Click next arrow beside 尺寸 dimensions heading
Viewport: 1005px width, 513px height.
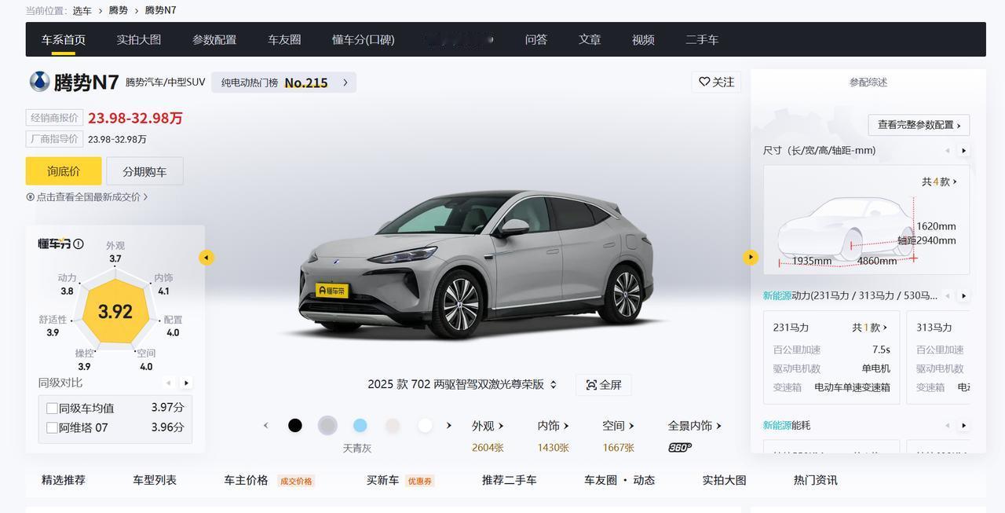pyautogui.click(x=963, y=151)
